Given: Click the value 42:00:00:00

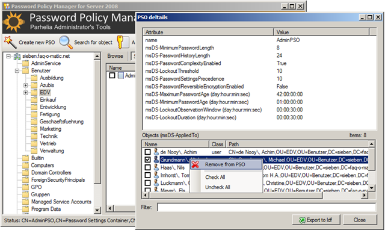Looking at the screenshot, I should (289, 95).
